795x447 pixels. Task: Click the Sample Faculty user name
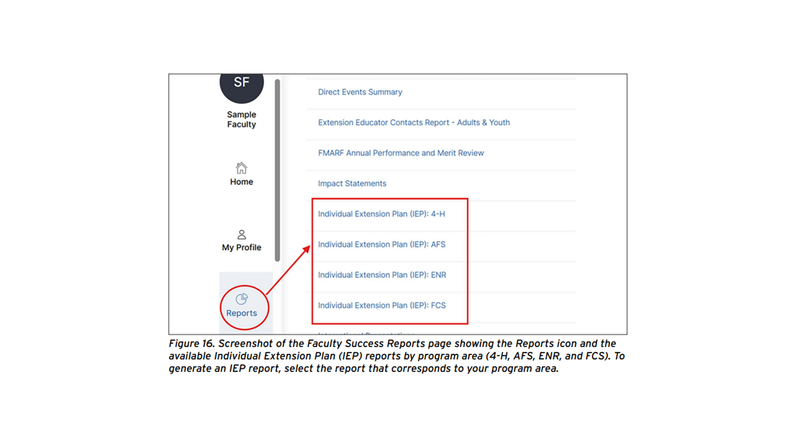[242, 119]
